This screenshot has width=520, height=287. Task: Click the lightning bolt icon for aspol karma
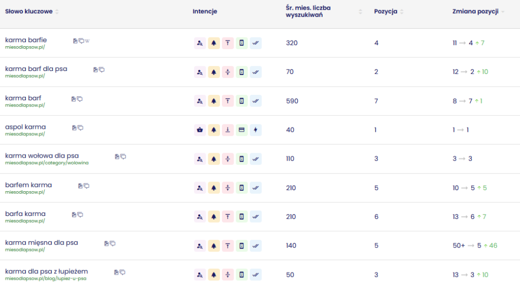[256, 130]
